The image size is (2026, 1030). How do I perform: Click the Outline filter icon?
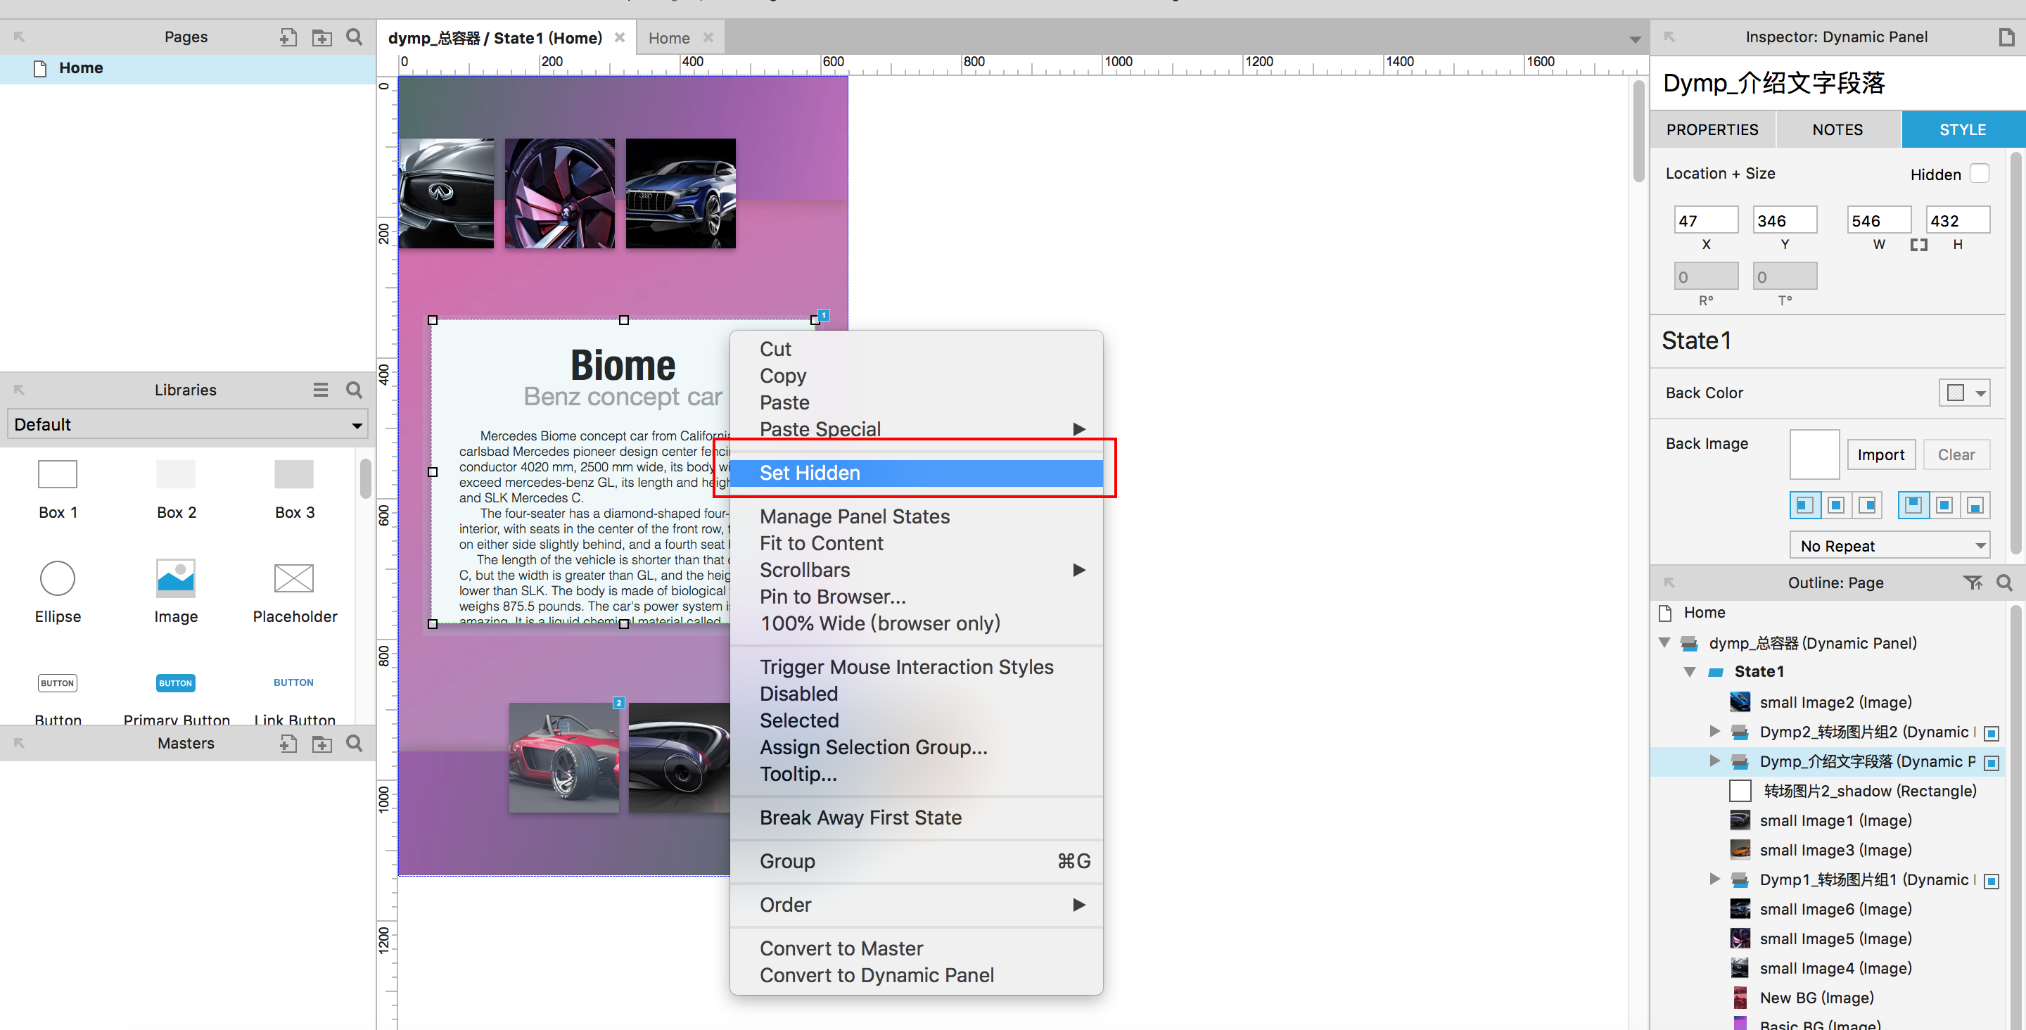tap(1972, 583)
